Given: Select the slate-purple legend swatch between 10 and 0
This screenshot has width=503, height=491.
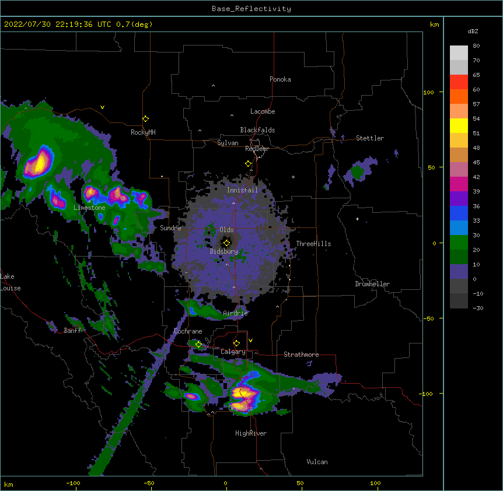Looking at the screenshot, I should 459,272.
